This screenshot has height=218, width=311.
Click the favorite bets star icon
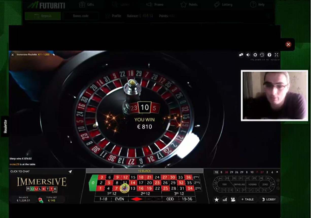[216, 199]
